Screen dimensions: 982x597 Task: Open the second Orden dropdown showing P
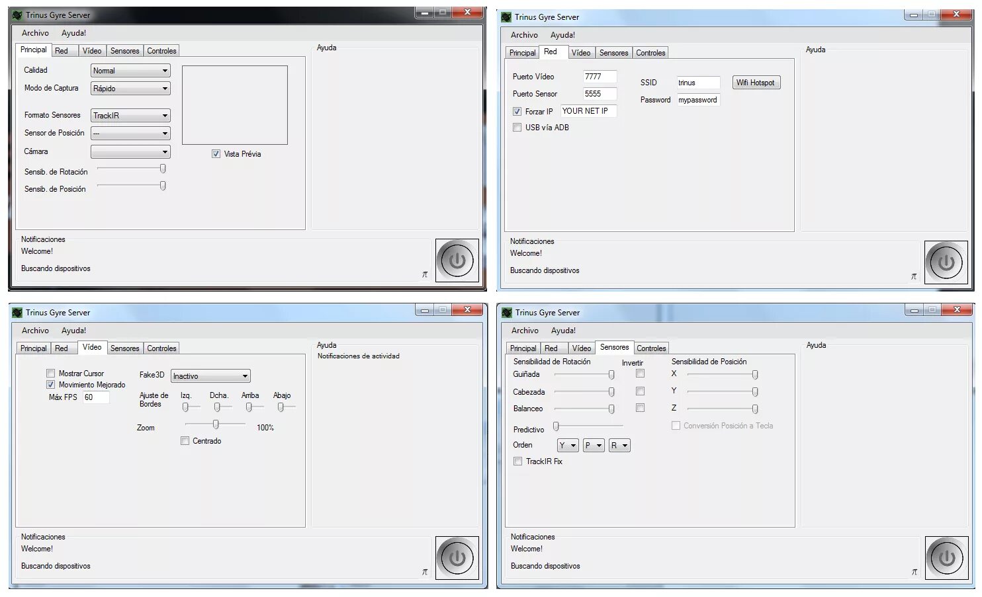tap(594, 446)
